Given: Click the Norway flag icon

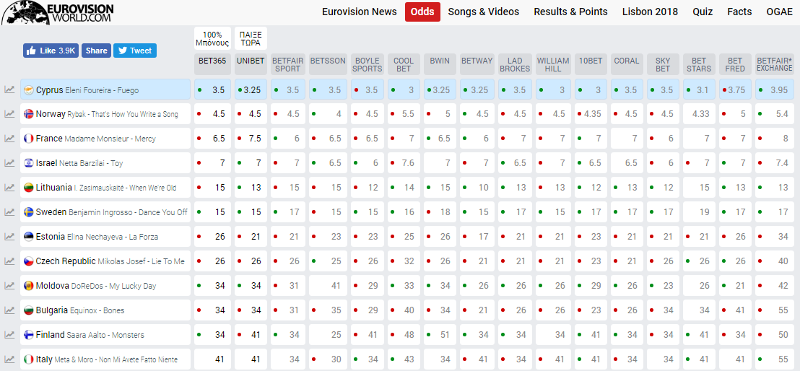Looking at the screenshot, I should [x=29, y=114].
